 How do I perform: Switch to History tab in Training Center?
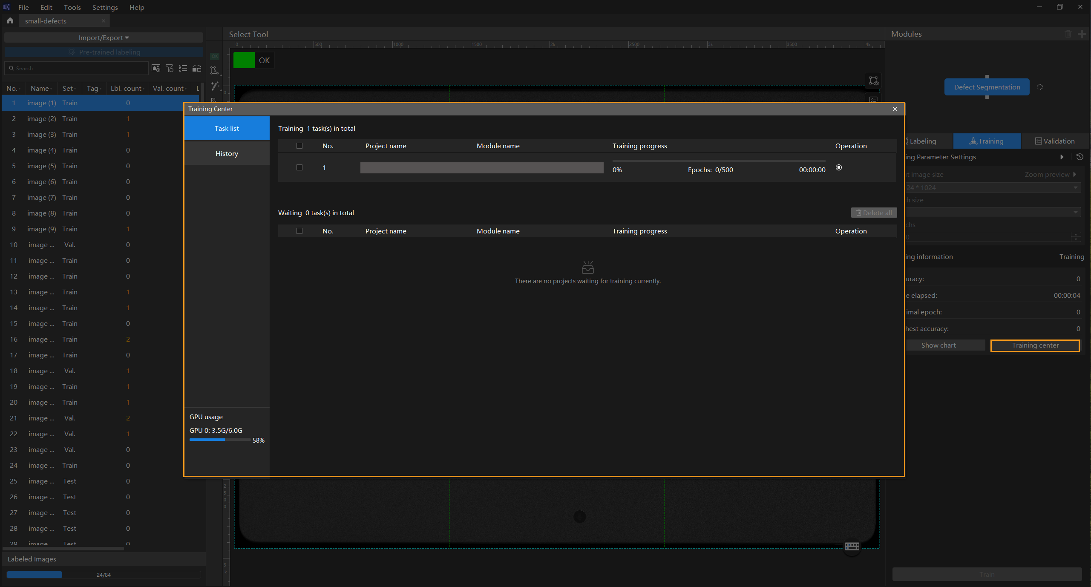[x=227, y=153]
